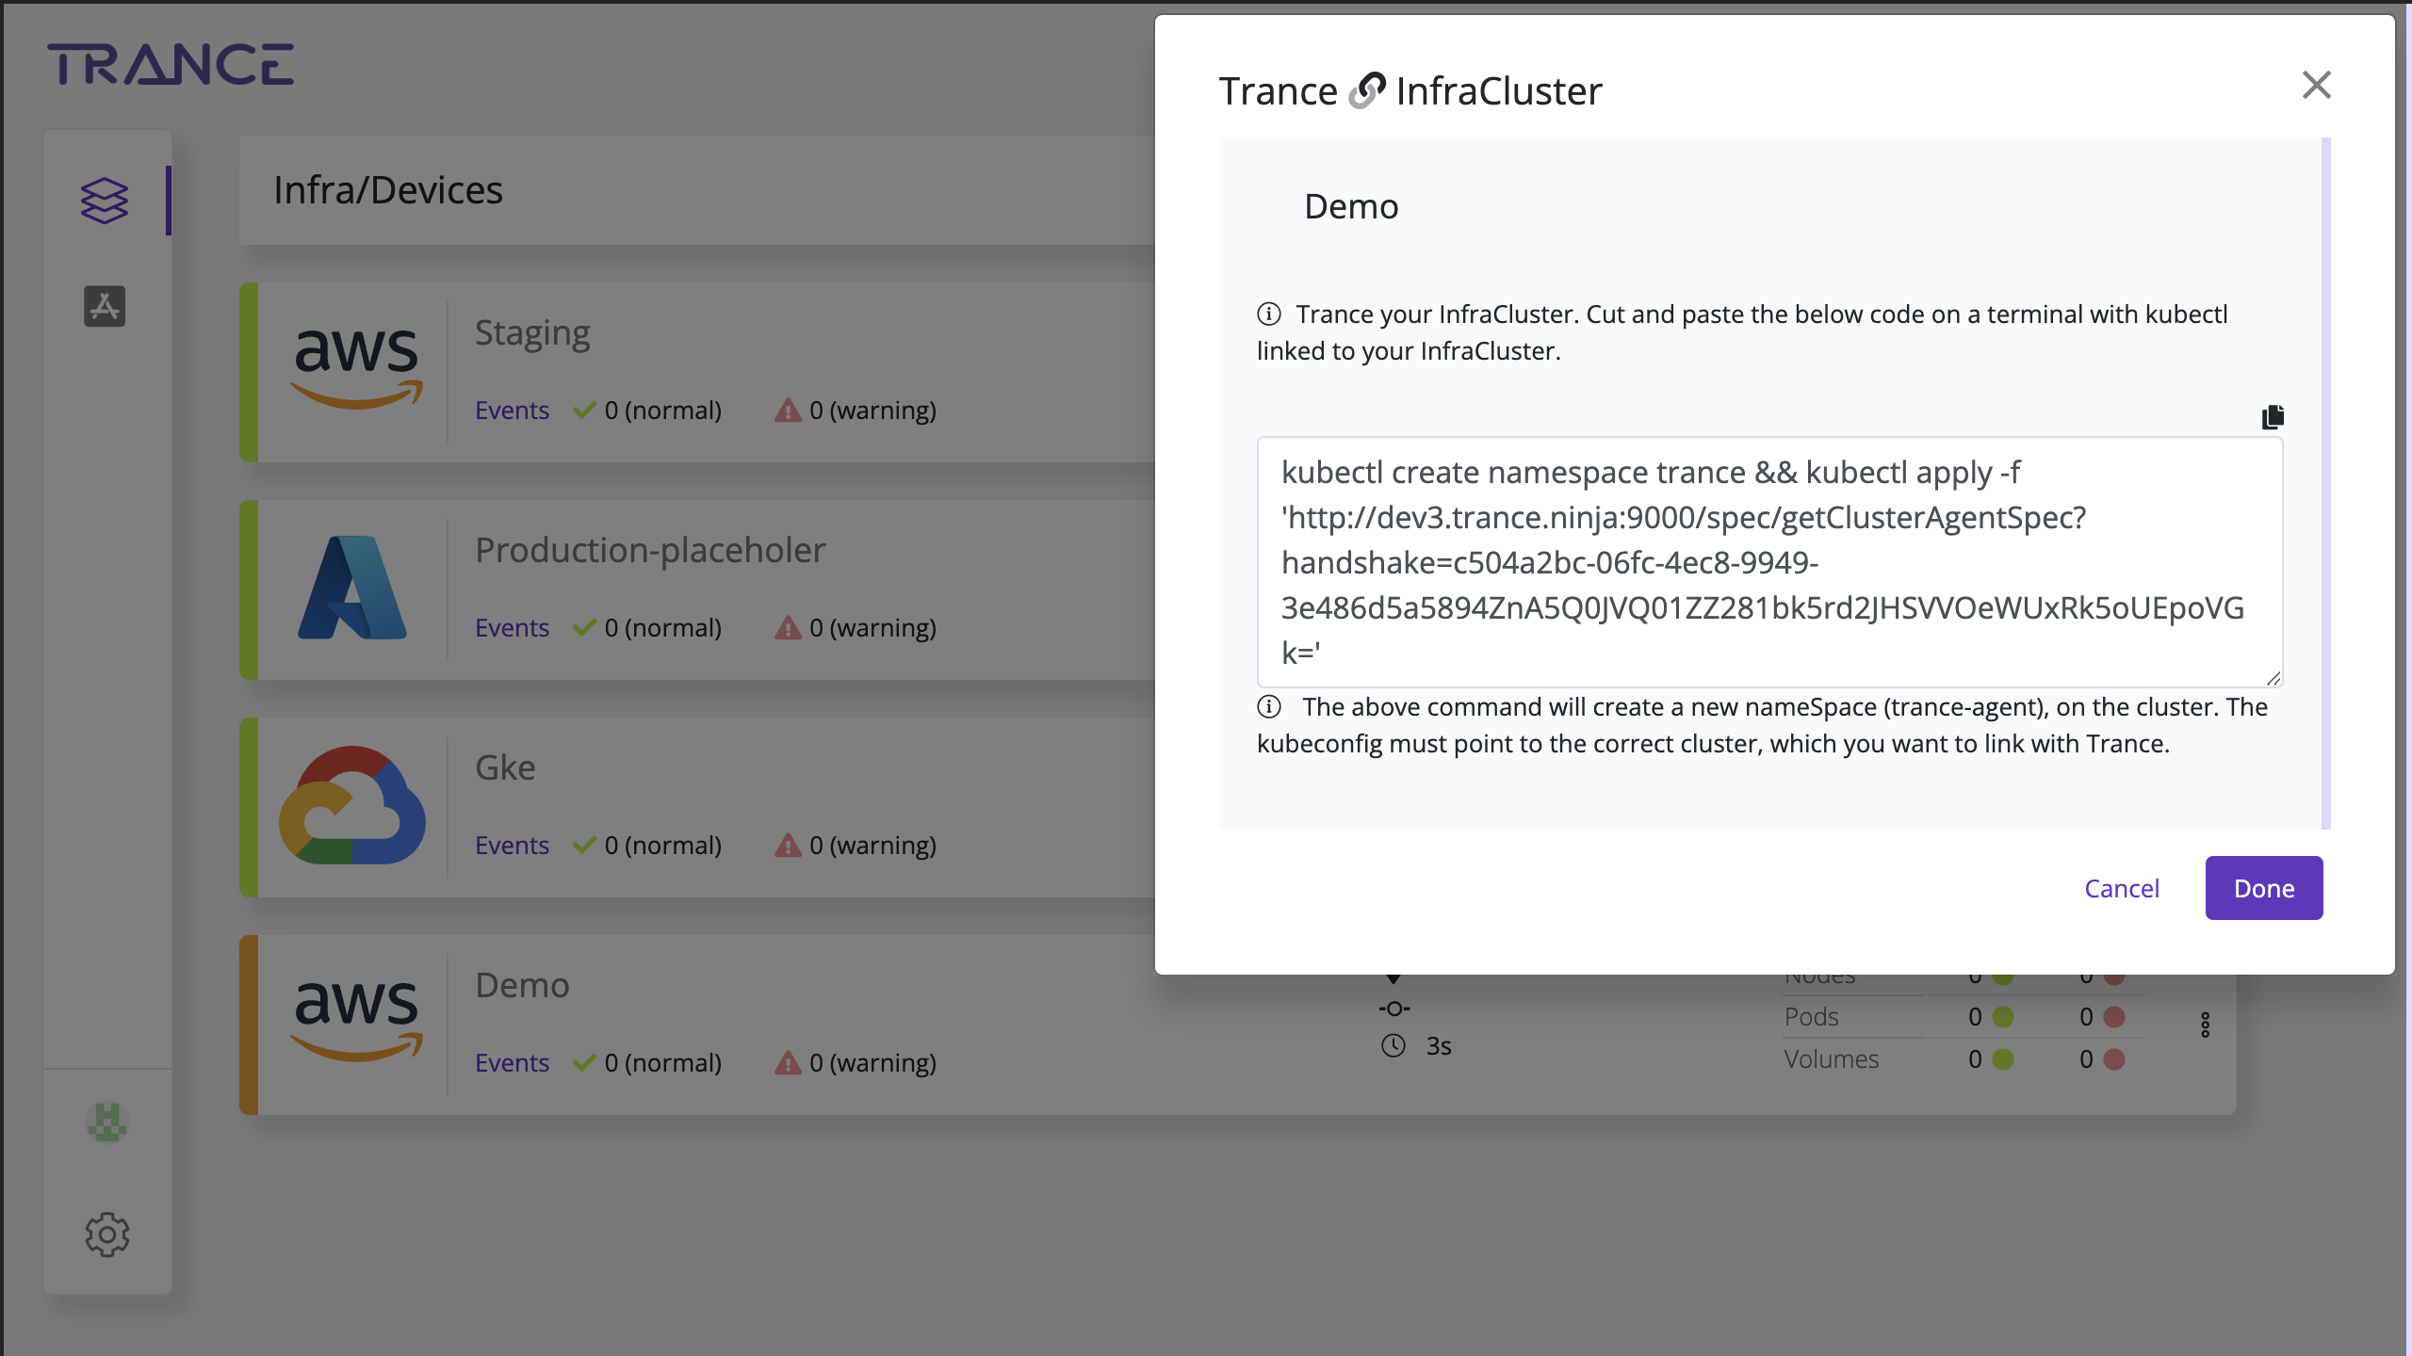Click the TRANCE logo at top left
The width and height of the screenshot is (2412, 1356).
171,65
